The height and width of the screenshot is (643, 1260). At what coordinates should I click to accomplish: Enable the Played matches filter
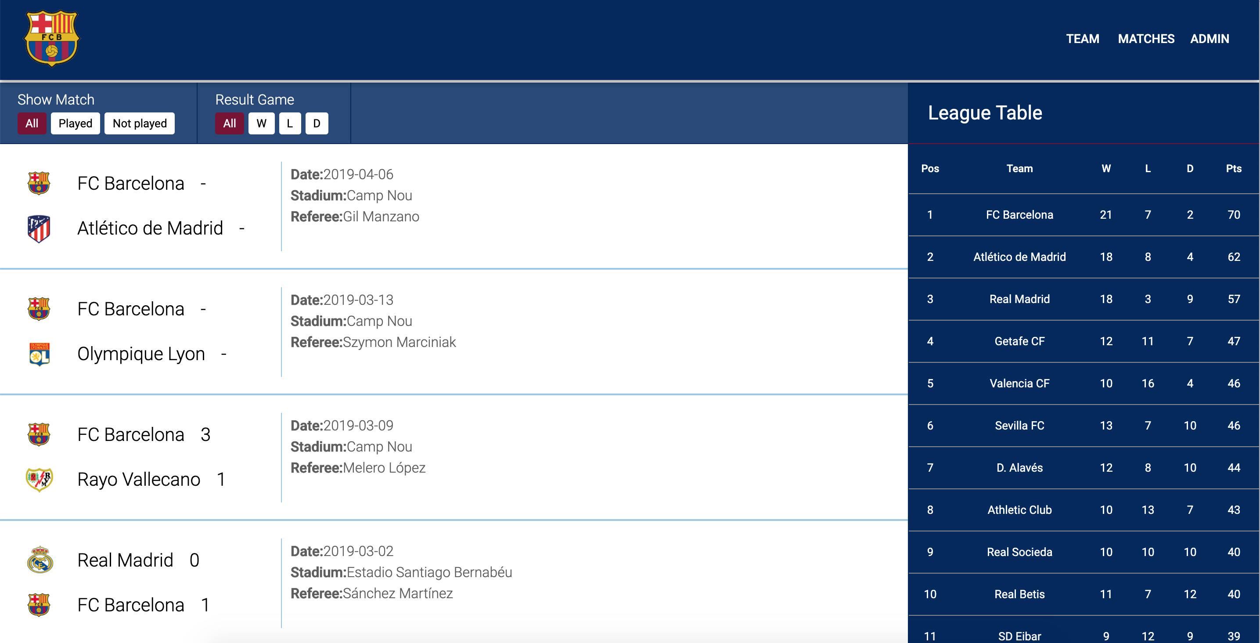click(x=75, y=123)
